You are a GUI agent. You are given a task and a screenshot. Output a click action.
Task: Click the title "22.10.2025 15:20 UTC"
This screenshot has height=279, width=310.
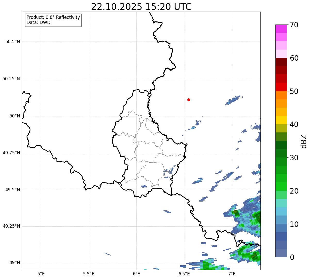141,7
